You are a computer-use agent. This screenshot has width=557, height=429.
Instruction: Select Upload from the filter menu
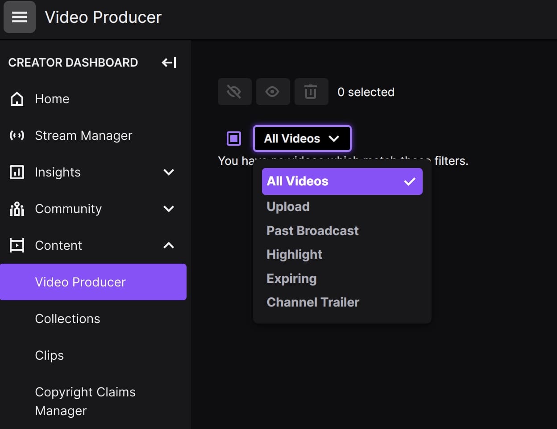coord(288,206)
